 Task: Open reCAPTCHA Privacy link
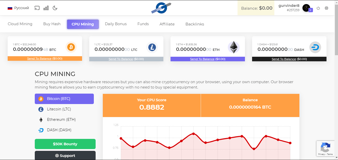tap(321, 154)
